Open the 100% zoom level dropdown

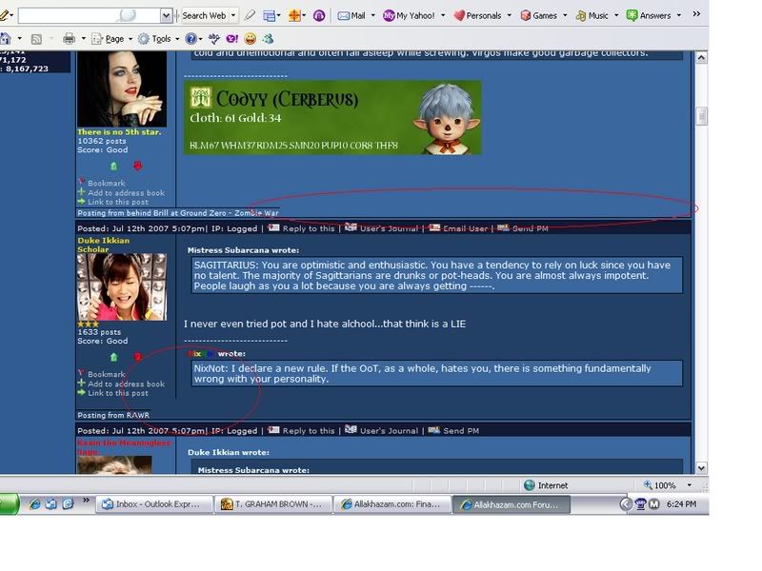tap(689, 485)
